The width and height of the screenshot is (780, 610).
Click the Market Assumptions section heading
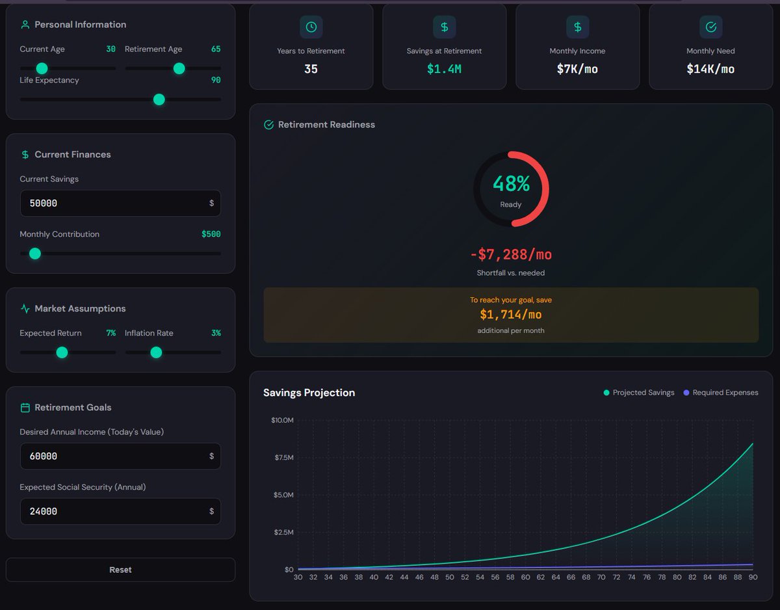(x=80, y=309)
